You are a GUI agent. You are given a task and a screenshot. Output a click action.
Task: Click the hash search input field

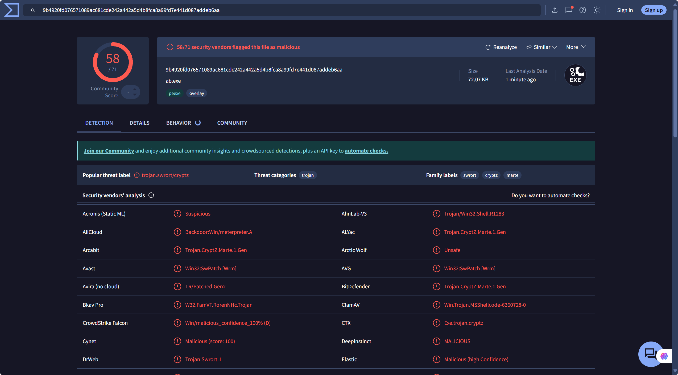(282, 10)
